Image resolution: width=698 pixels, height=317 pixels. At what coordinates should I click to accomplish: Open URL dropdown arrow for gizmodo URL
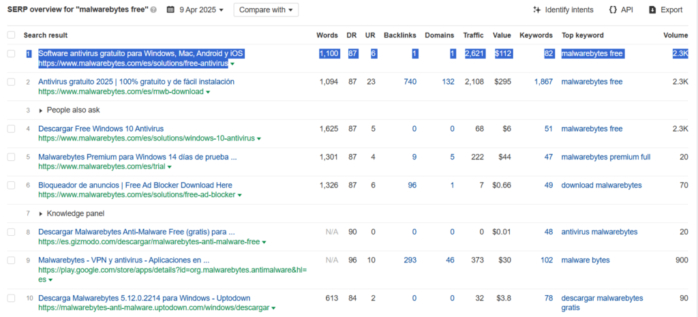point(264,242)
